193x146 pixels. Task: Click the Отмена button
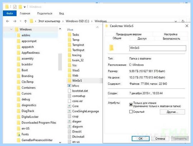click(x=160, y=139)
